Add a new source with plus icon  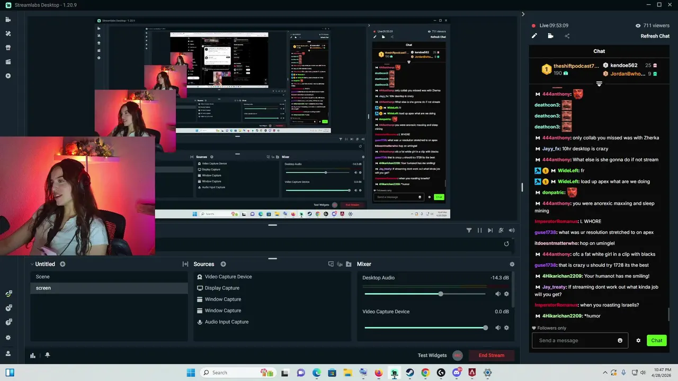pyautogui.click(x=223, y=264)
